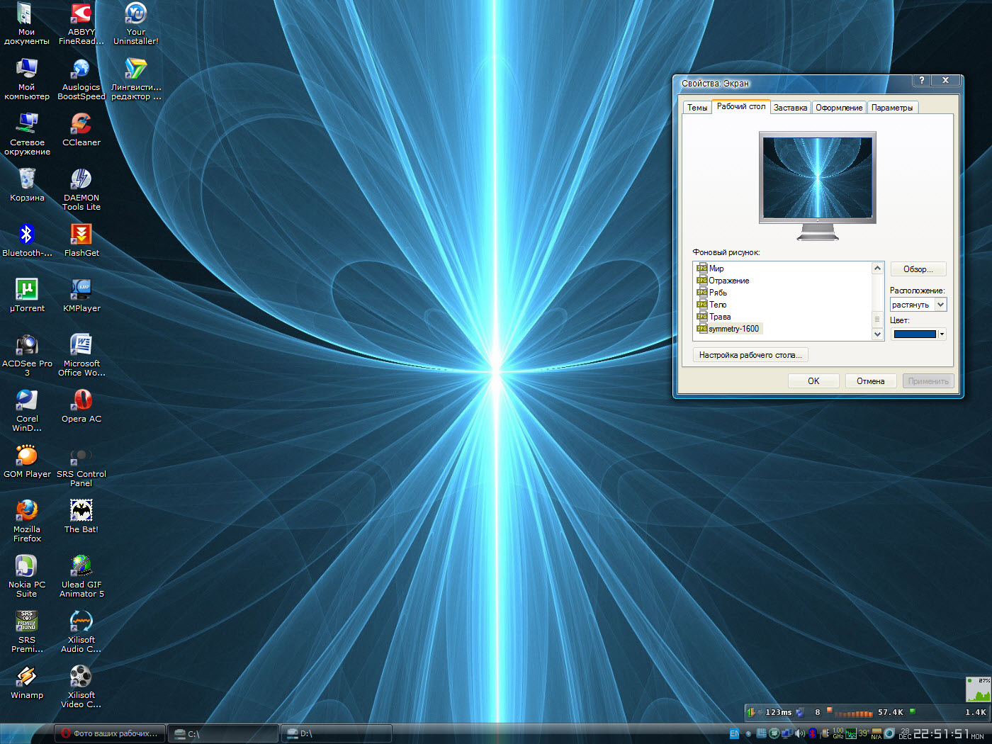The height and width of the screenshot is (744, 992).
Task: Select the Xilisoft Video Converter icon
Action: tap(81, 687)
